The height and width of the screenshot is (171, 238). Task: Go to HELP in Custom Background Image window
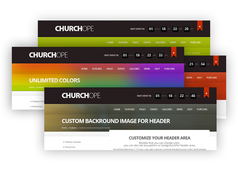[x=190, y=110]
